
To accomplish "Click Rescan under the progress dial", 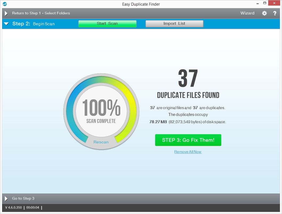I will click(101, 142).
